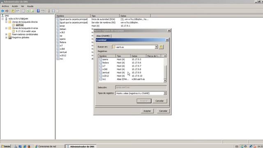Click the forward arrow toolbar icon

pos(7,11)
